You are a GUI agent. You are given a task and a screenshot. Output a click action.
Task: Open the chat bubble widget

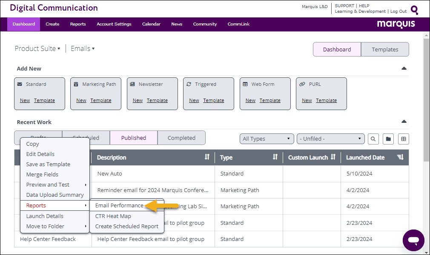[x=413, y=240]
